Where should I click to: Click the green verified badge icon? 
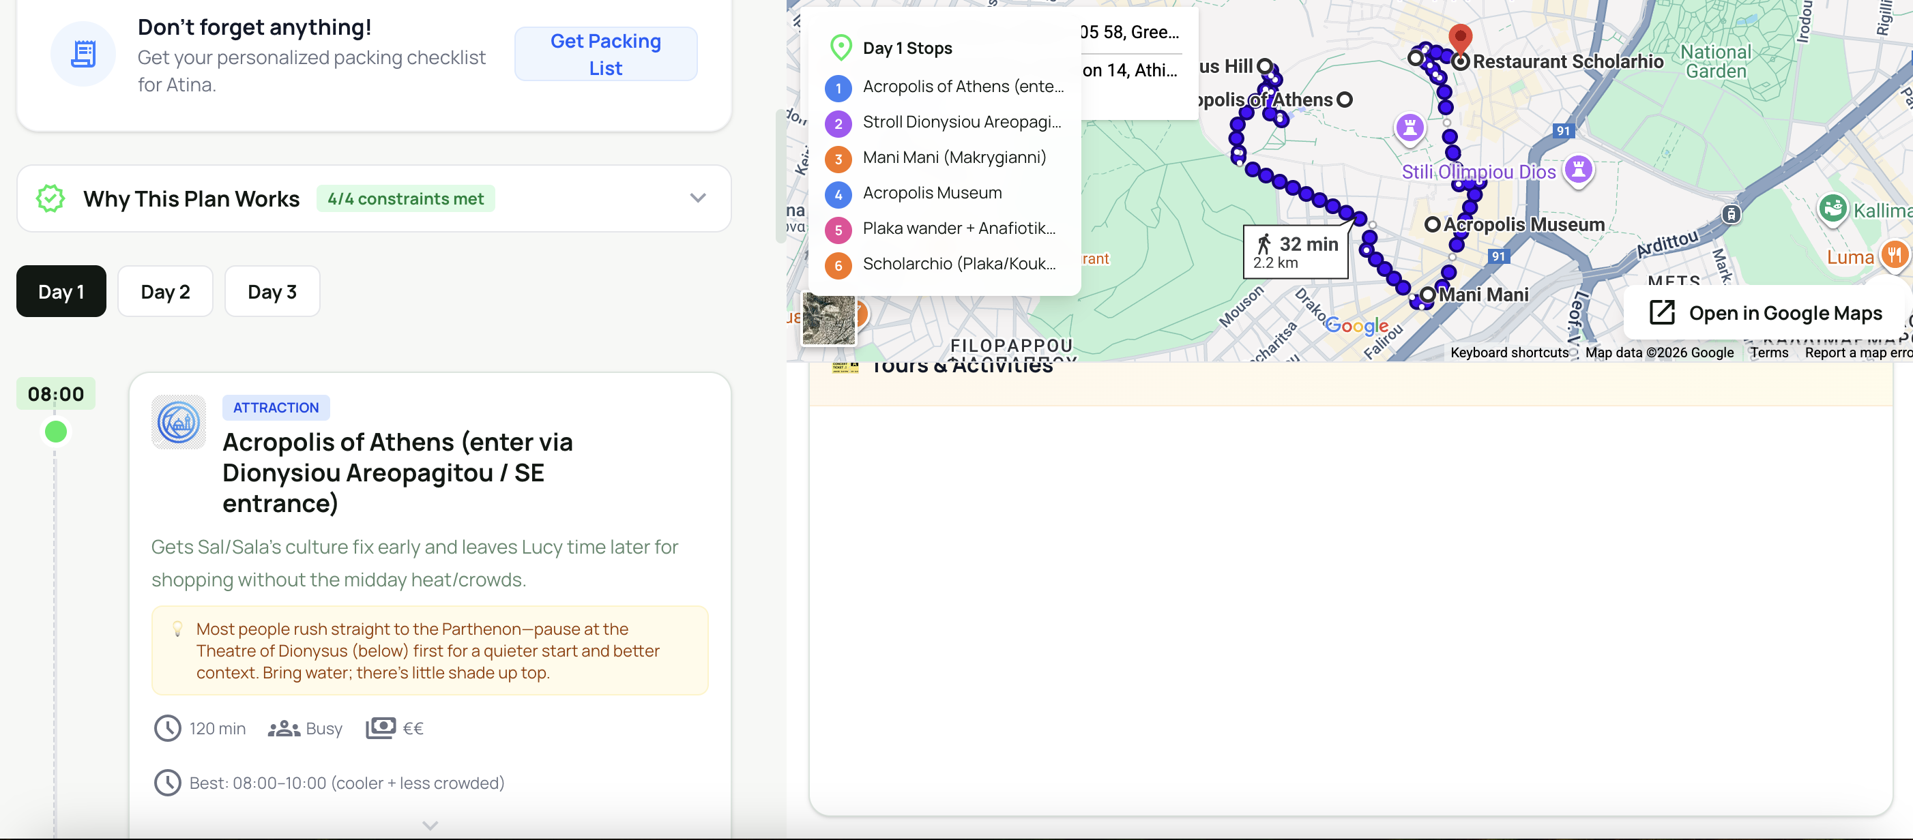pos(50,198)
